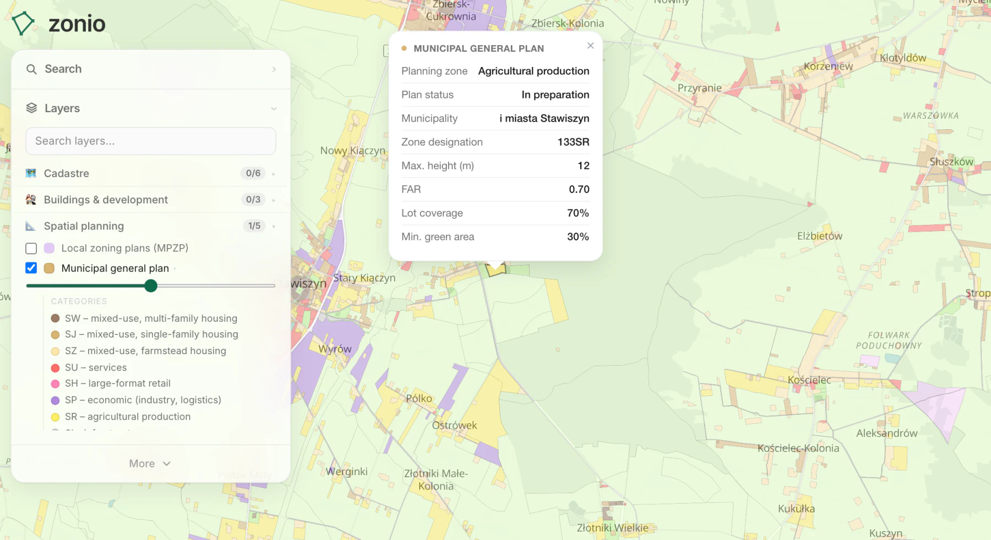This screenshot has width=991, height=540.
Task: Collapse Spatial planning group arrow
Action: (274, 227)
